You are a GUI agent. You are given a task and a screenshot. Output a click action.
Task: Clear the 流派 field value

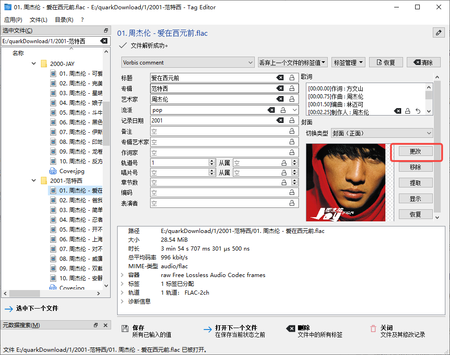pyautogui.click(x=271, y=110)
